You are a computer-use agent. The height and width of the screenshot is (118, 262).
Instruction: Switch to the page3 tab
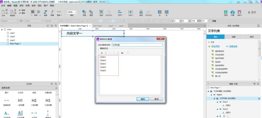tap(111, 26)
